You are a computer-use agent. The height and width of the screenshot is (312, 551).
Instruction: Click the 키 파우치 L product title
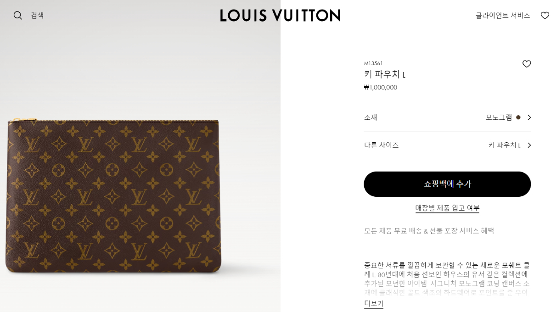tap(385, 74)
